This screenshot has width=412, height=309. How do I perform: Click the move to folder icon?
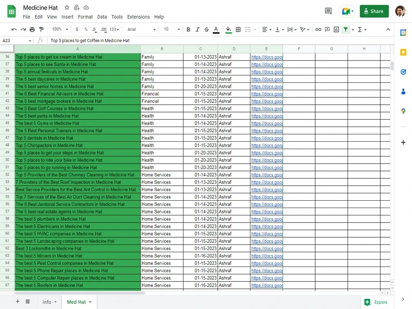point(77,7)
